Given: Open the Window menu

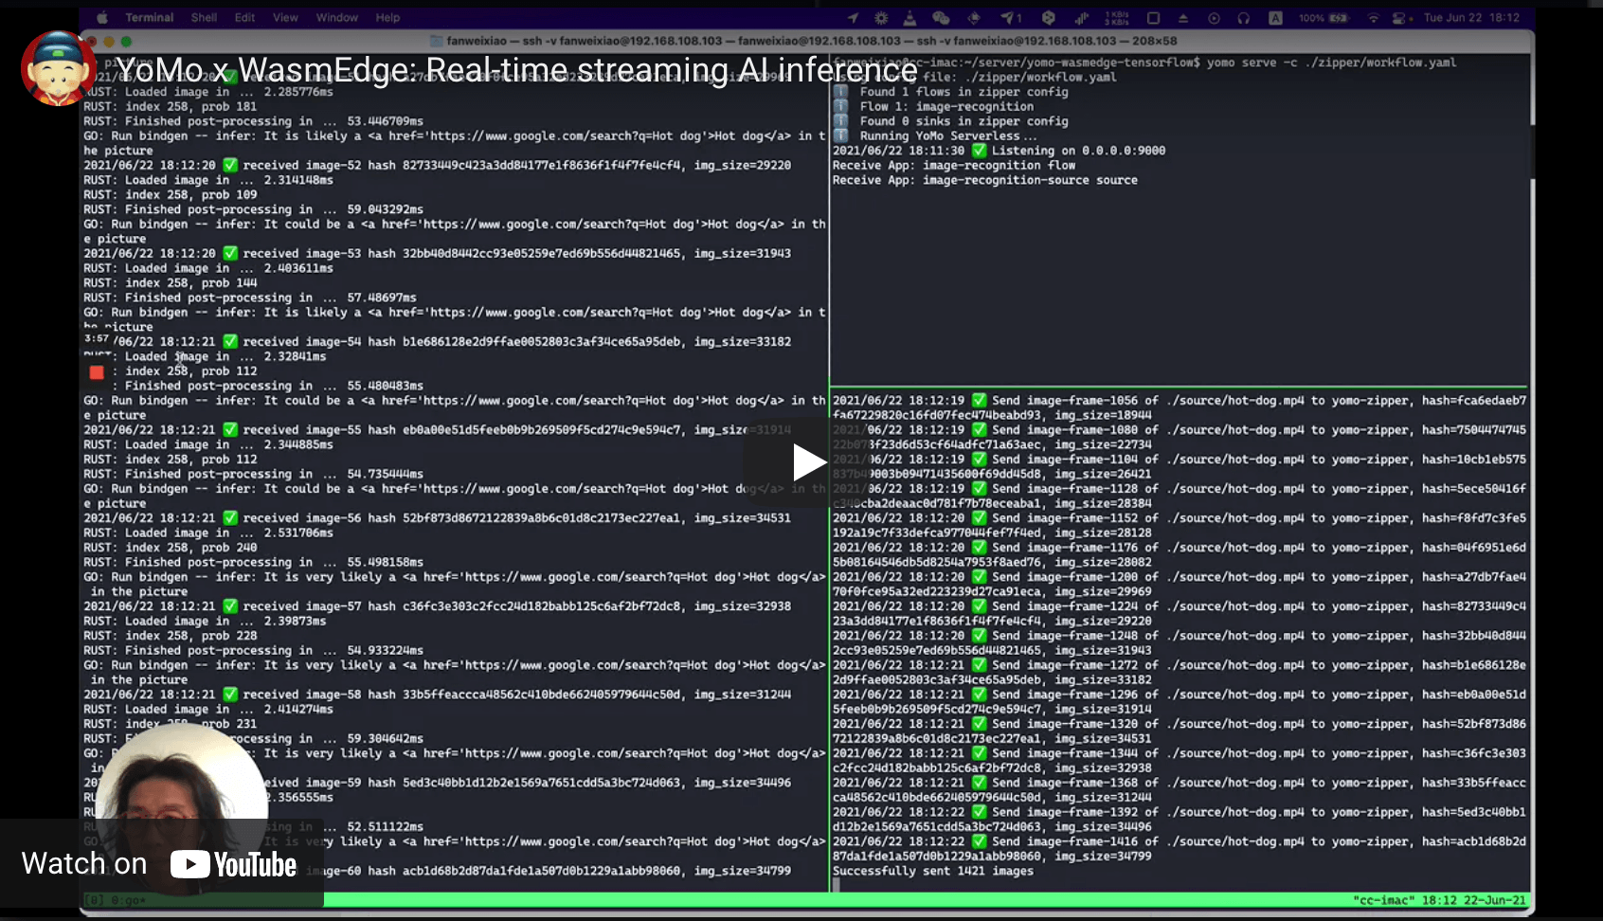Looking at the screenshot, I should pyautogui.click(x=336, y=17).
